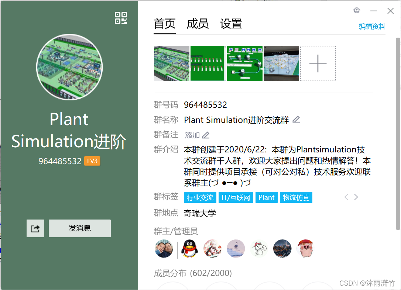Image resolution: width=401 pixels, height=290 pixels.
Task: Open the group QR code icon
Action: [121, 18]
